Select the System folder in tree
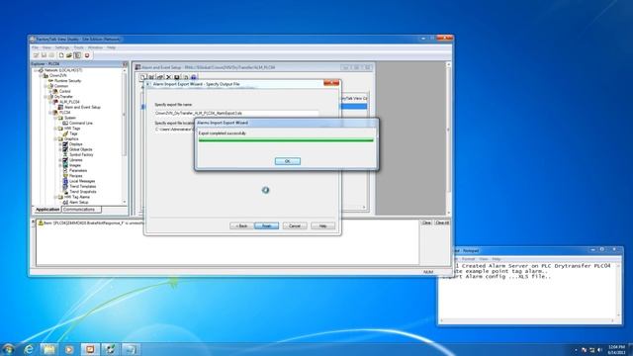633x356 pixels. coord(70,118)
